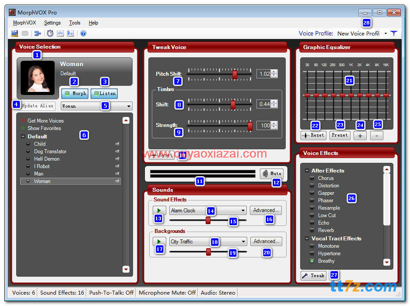410x306 pixels.
Task: Click the level bars icon beside Child
Action: pyautogui.click(x=117, y=144)
